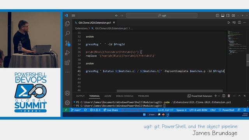Open errors and warnings count
Image resolution: width=249 pixels, height=140 pixels.
[95, 110]
